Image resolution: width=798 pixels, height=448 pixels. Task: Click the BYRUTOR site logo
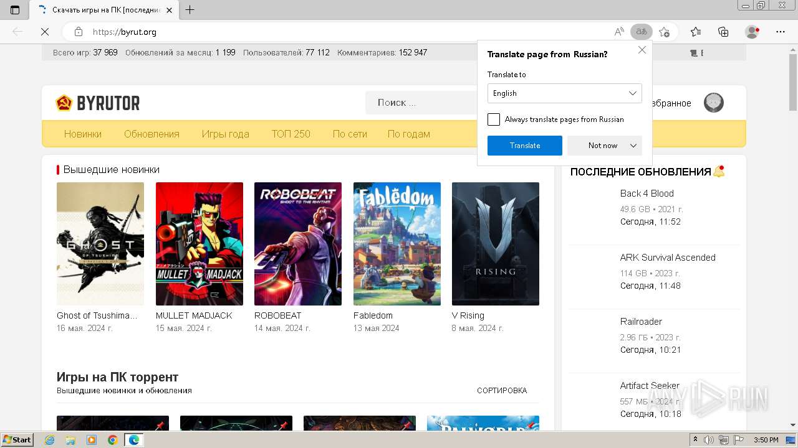click(x=98, y=103)
